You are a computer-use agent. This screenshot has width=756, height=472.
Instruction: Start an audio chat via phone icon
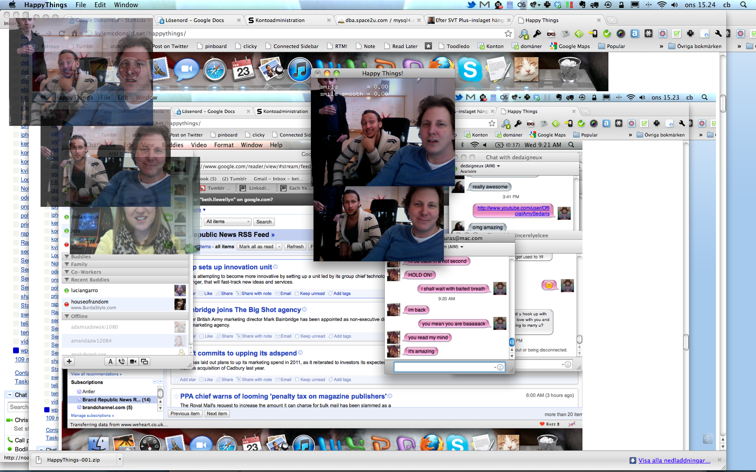tap(121, 361)
